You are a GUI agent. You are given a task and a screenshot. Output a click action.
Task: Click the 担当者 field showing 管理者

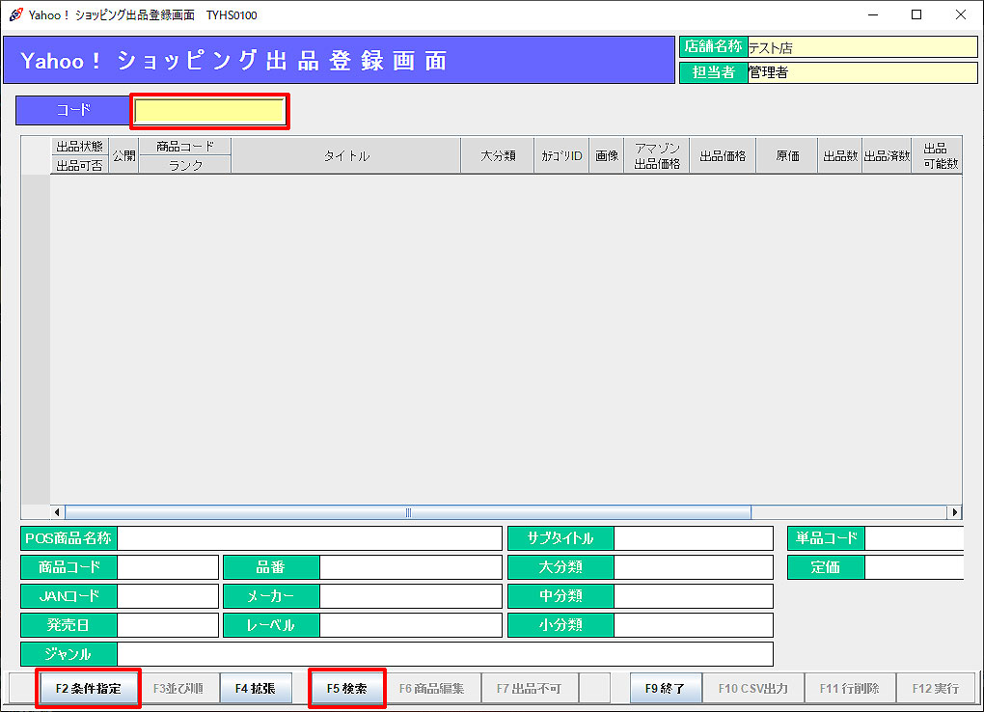coord(861,72)
